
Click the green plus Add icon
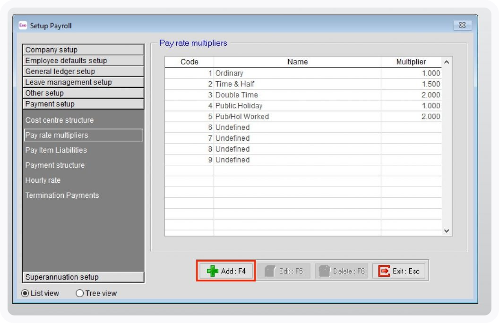coord(213,271)
